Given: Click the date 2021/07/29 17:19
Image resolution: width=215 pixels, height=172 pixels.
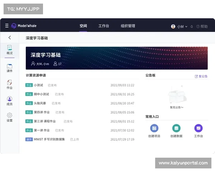Looking at the screenshot, I should [x=122, y=139].
